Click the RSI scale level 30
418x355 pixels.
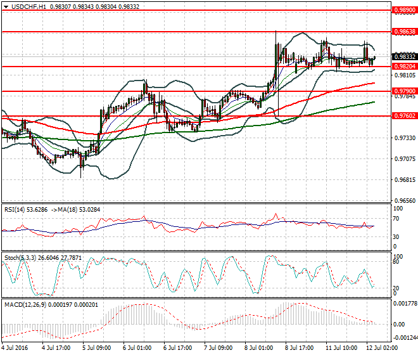click(x=396, y=236)
